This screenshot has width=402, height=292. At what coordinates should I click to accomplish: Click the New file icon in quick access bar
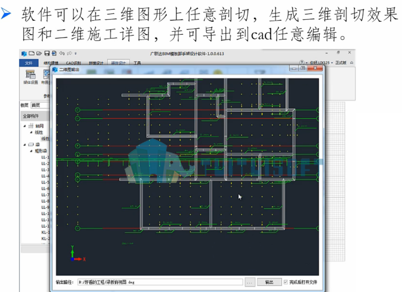tap(31, 53)
